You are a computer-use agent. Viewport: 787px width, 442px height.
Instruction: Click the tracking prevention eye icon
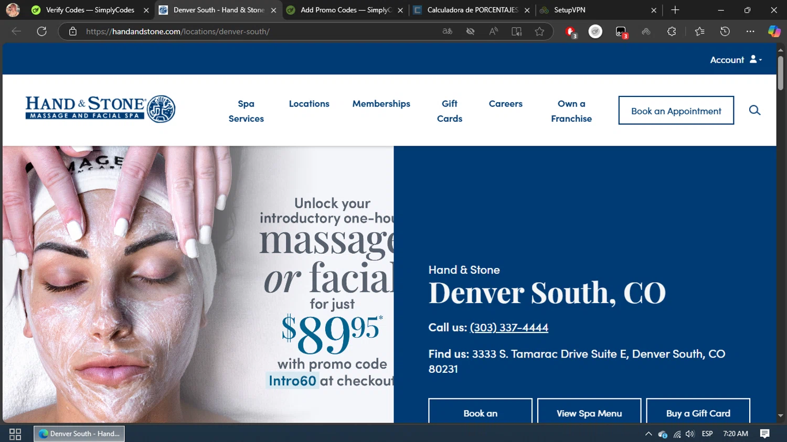coord(471,31)
